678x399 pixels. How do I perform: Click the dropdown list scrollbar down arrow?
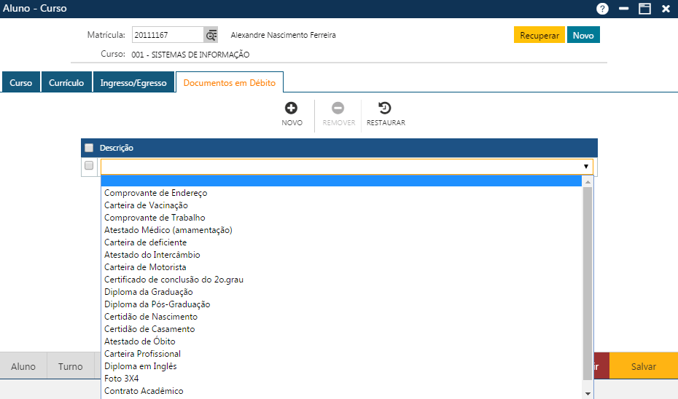pyautogui.click(x=588, y=393)
